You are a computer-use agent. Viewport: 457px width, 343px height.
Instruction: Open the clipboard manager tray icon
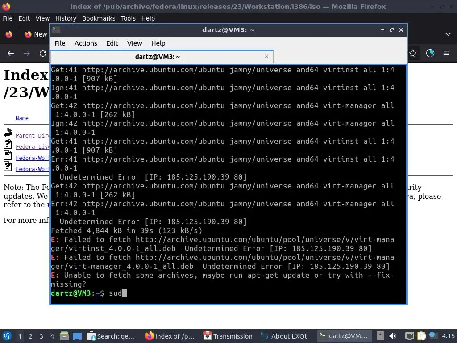(421, 336)
